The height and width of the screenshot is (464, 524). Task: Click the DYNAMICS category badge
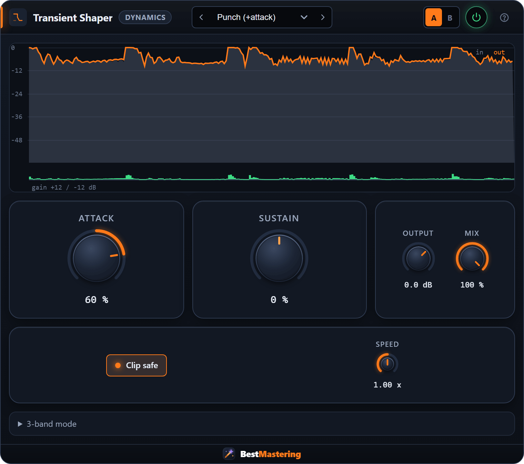tap(145, 17)
